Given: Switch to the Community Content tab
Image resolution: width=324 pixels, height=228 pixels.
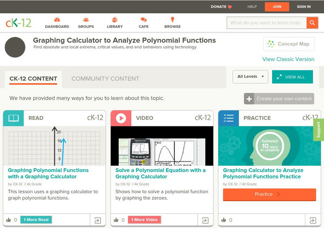Looking at the screenshot, I should tap(105, 79).
